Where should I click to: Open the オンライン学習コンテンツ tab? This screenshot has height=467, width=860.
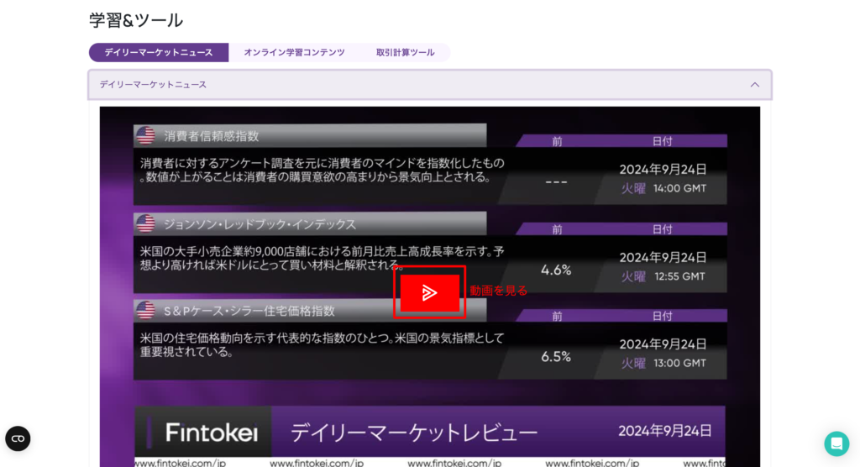(295, 53)
